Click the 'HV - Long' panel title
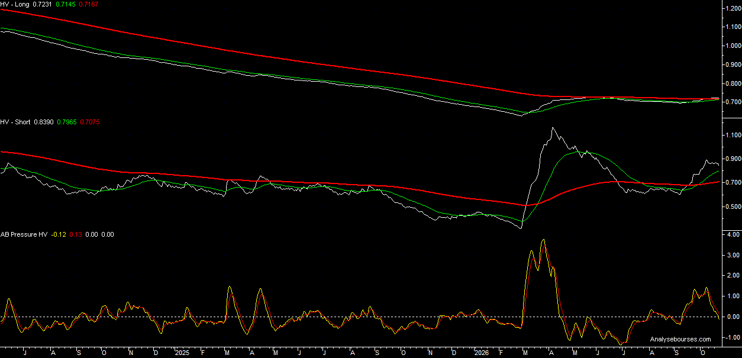The image size is (742, 358). (14, 4)
